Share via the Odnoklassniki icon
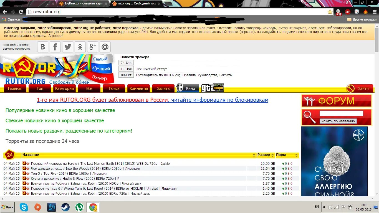Screen dimensions: 379x213 (x=80, y=47)
